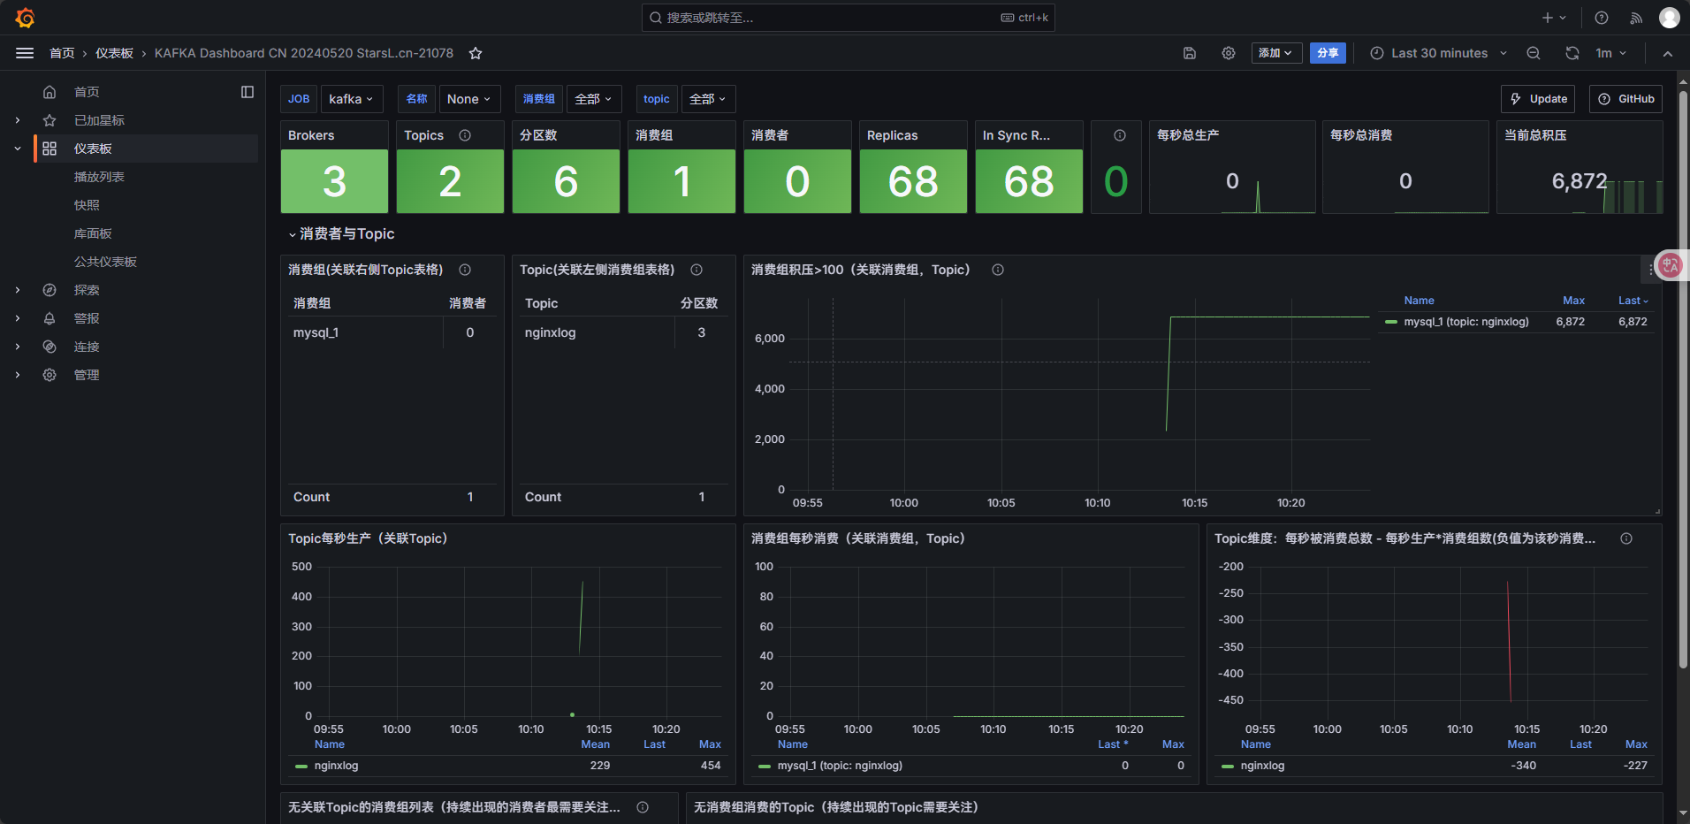Expand the 探索 sidebar section

coord(18,290)
